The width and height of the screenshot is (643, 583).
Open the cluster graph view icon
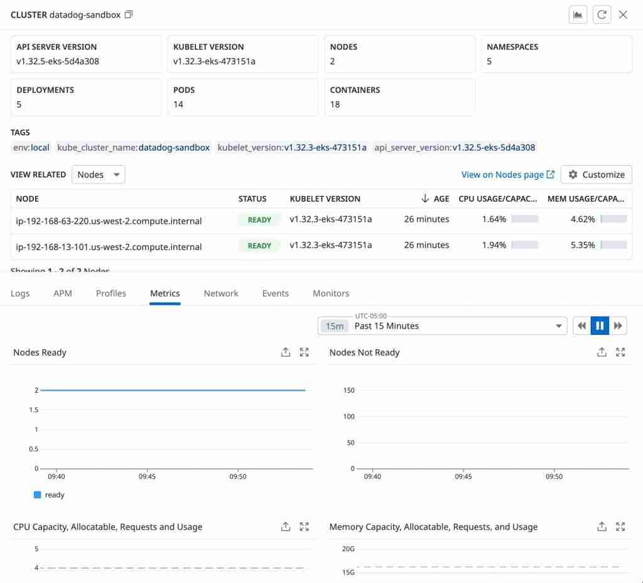point(578,15)
